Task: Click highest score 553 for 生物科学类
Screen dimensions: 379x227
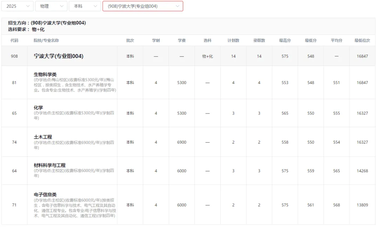Action: [x=285, y=83]
